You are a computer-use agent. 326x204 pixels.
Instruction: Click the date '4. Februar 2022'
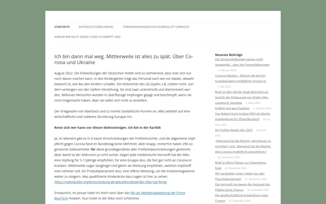point(262,108)
